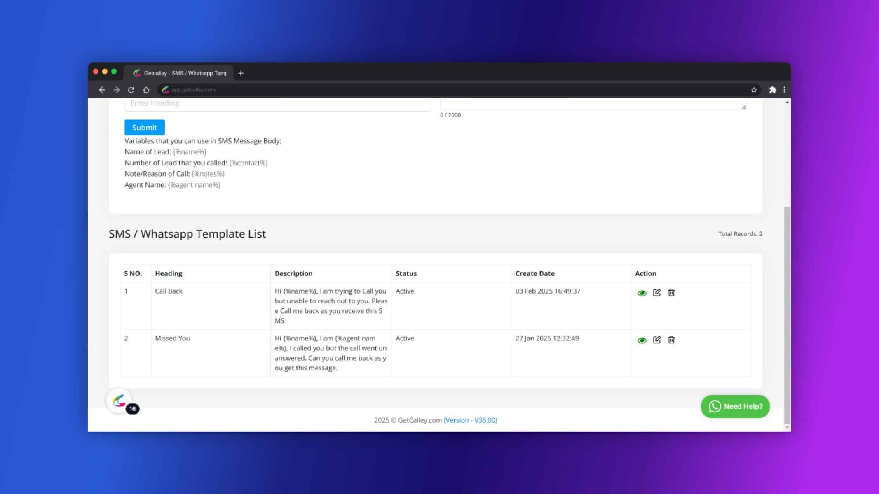
Task: Click the Submit button
Action: 144,127
